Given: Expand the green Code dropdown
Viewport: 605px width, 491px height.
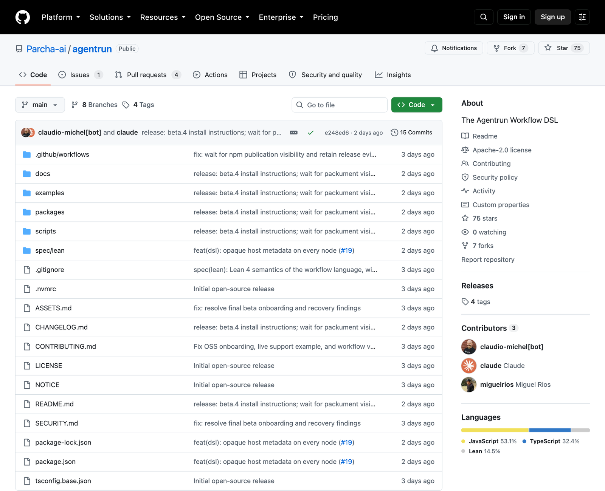Looking at the screenshot, I should pos(417,105).
